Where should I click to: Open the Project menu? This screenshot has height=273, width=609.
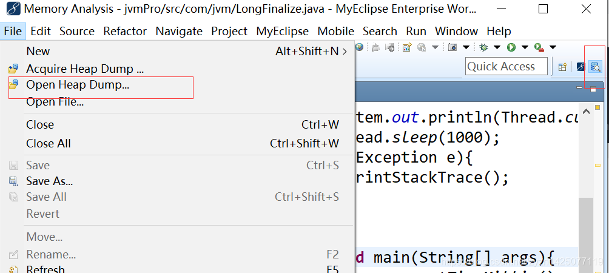pyautogui.click(x=229, y=31)
